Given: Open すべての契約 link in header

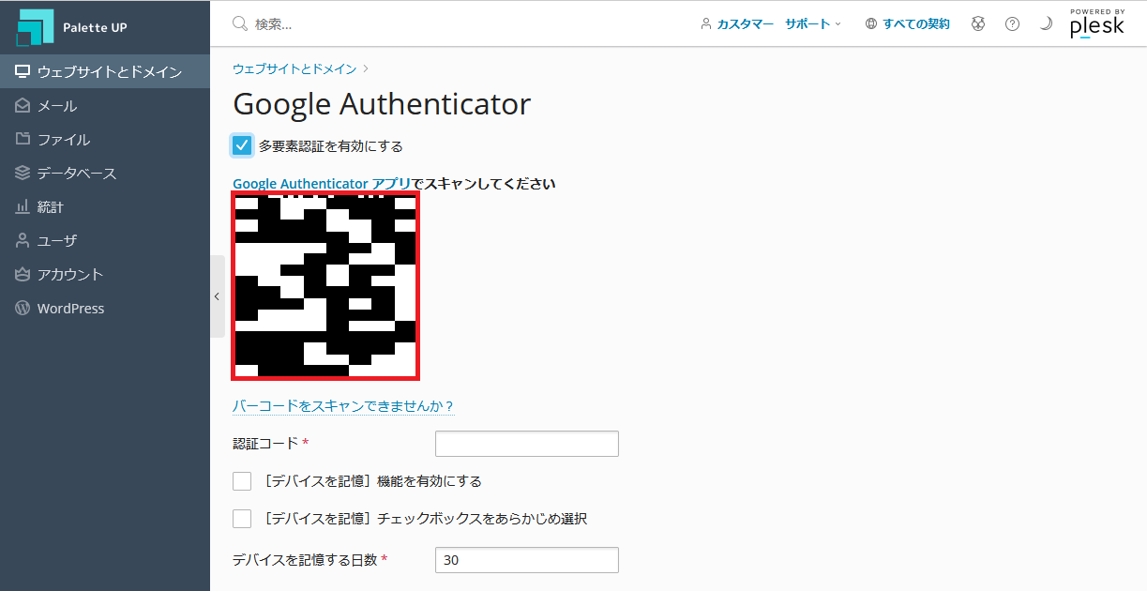Looking at the screenshot, I should pyautogui.click(x=916, y=23).
